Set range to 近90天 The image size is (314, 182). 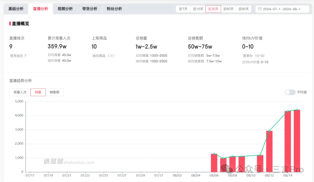tap(243, 9)
